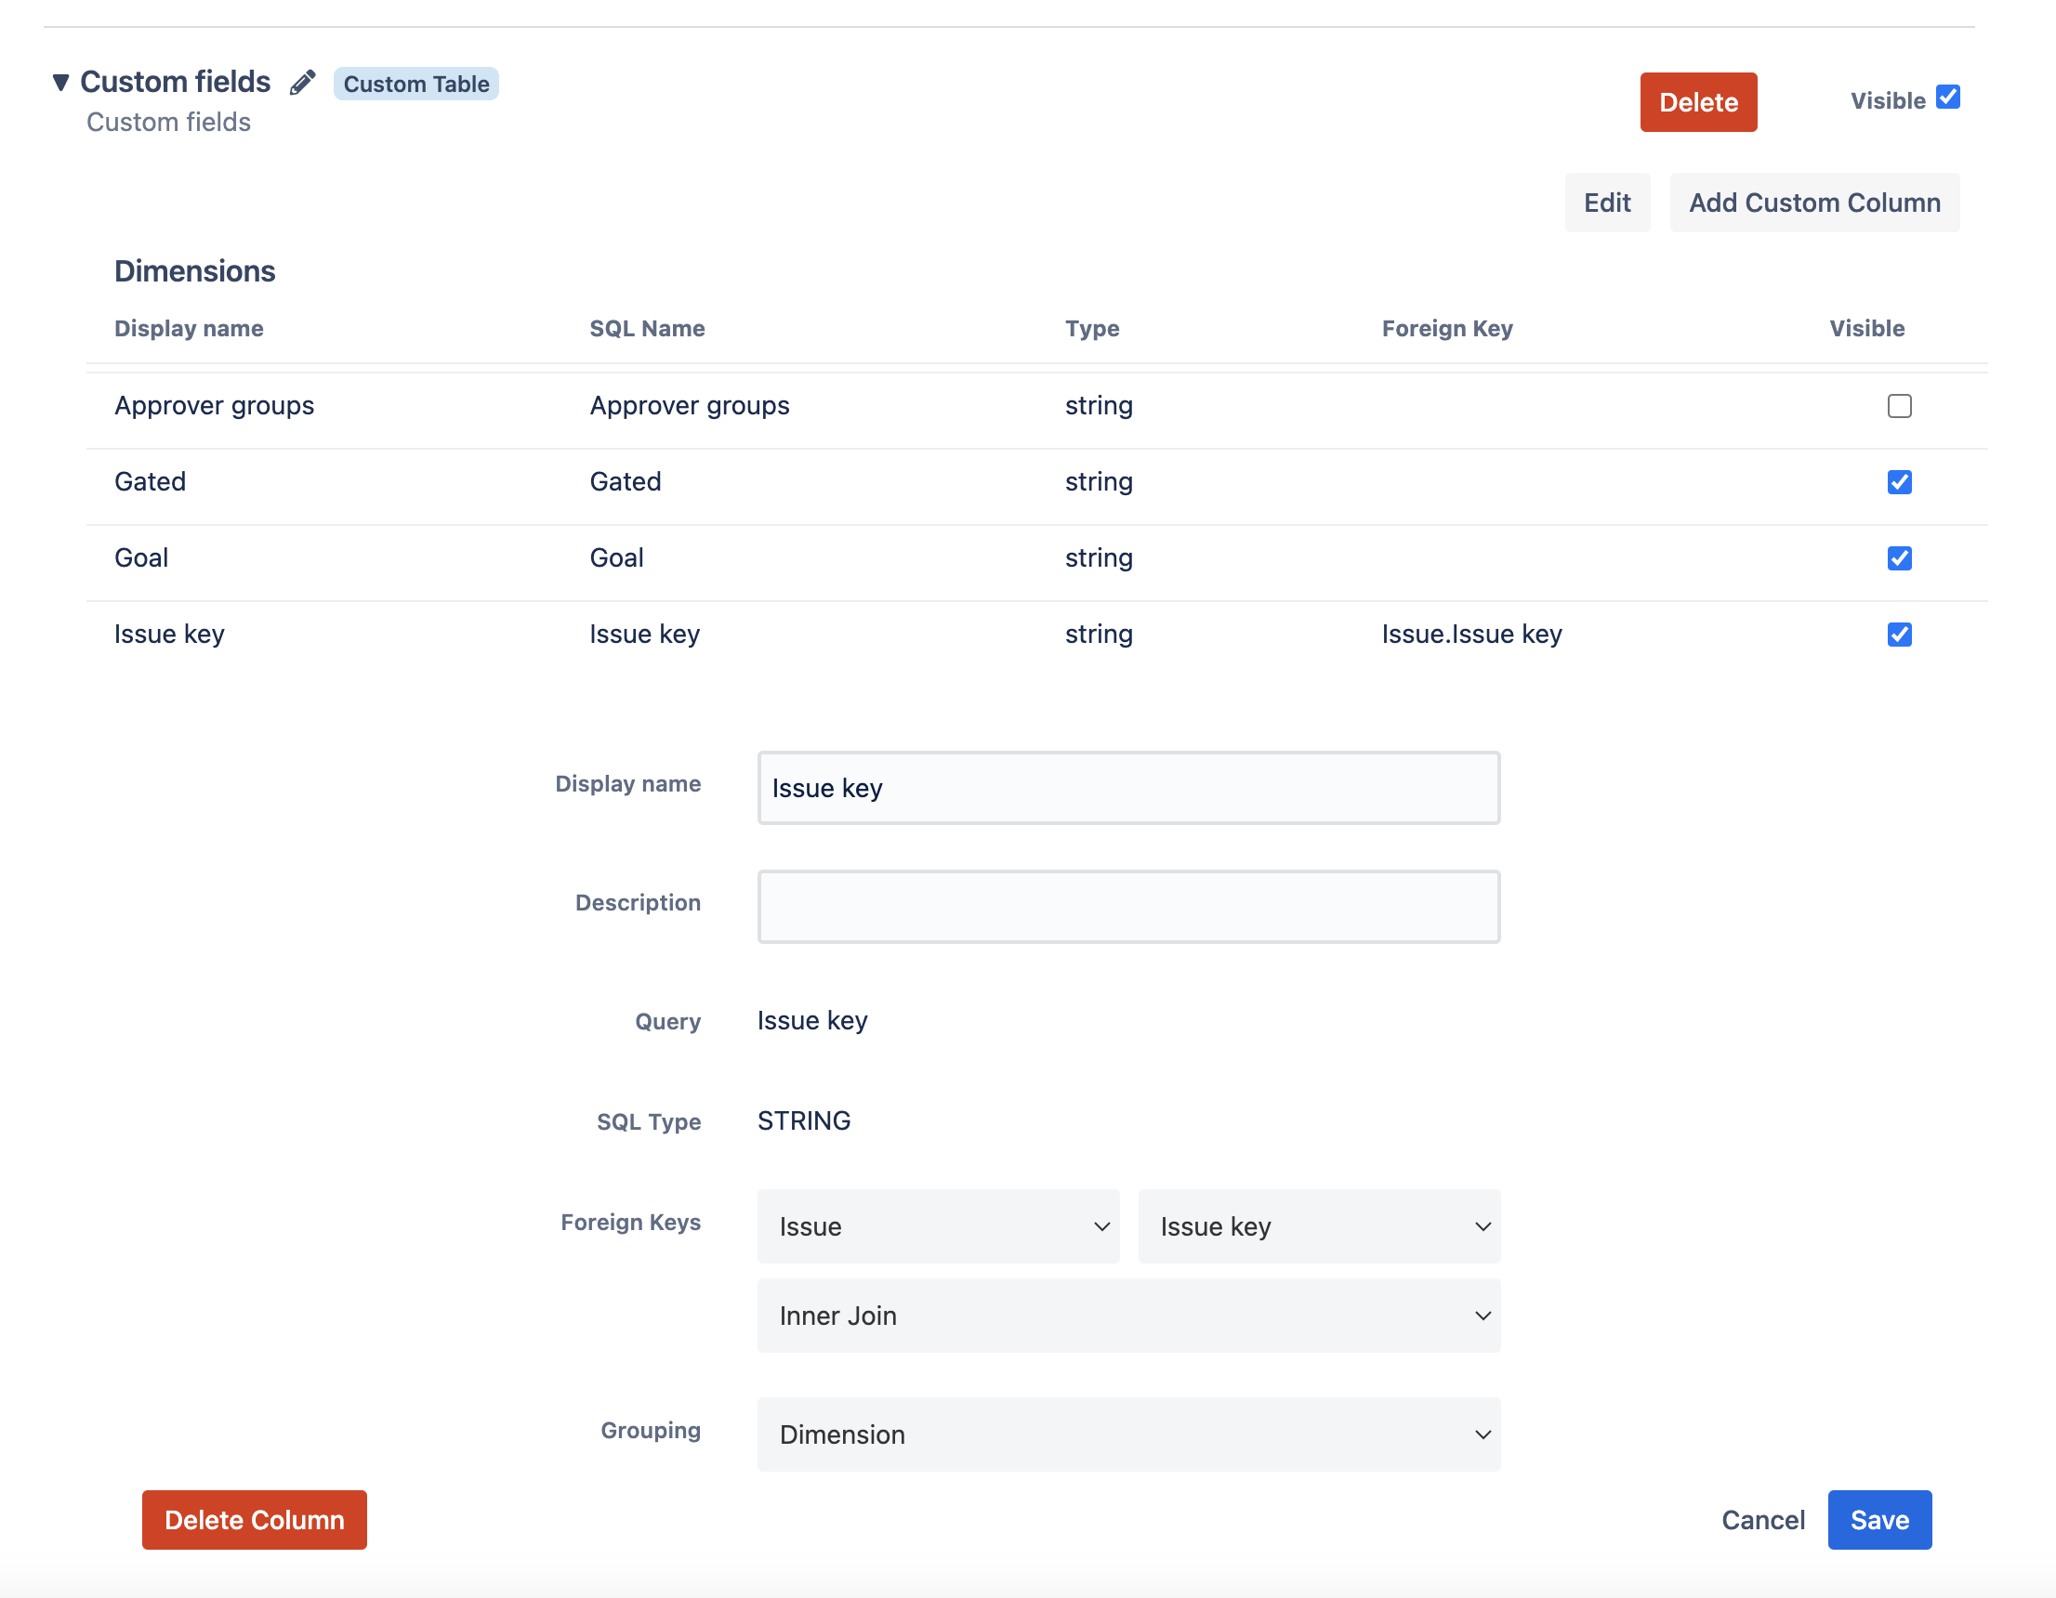This screenshot has width=2056, height=1598.
Task: Click the Edit button
Action: [x=1606, y=203]
